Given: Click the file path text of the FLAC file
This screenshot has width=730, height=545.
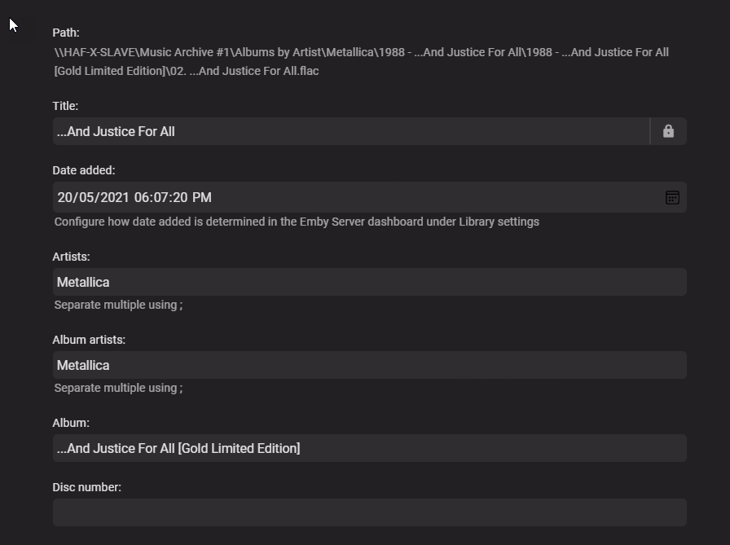Looking at the screenshot, I should [361, 61].
